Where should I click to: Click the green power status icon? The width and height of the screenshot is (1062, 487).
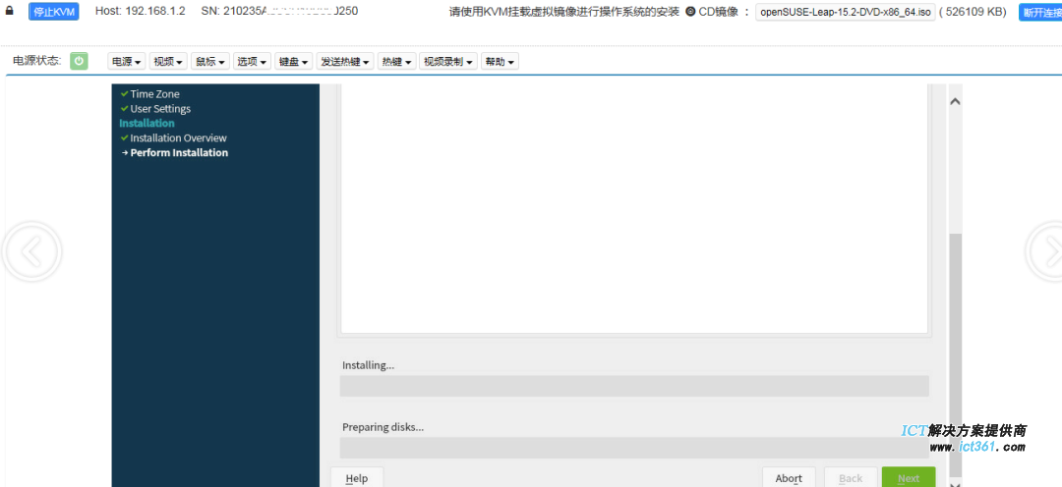pos(79,61)
